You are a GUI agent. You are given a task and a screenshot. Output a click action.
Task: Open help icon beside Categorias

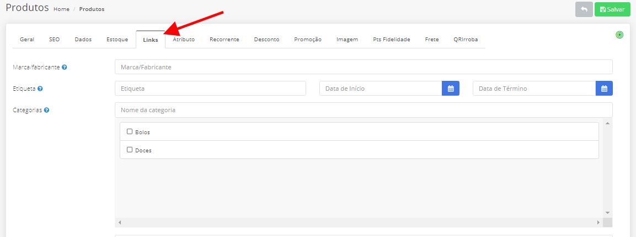click(x=47, y=110)
